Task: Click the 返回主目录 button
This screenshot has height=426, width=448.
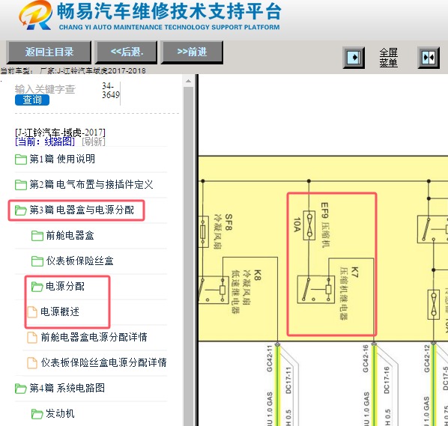Action: (x=49, y=52)
